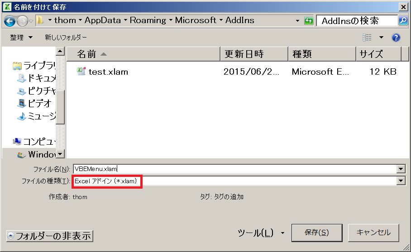Click navigation pane scrollbar down arrow
The image size is (411, 252).
(x=60, y=154)
